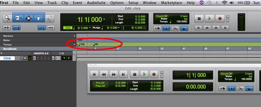The height and width of the screenshot is (107, 261).
Task: Open Click track volume V button
Action: tap(64, 58)
